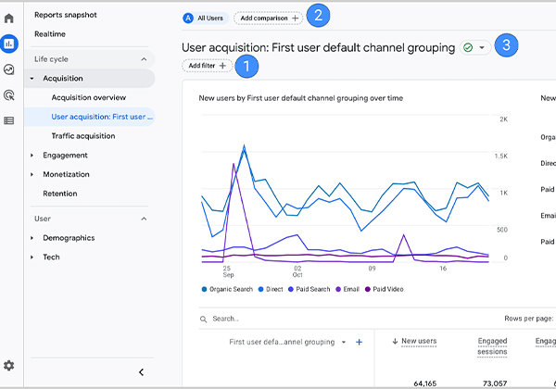Collapse the sidebar with the bottom chevron

[141, 372]
